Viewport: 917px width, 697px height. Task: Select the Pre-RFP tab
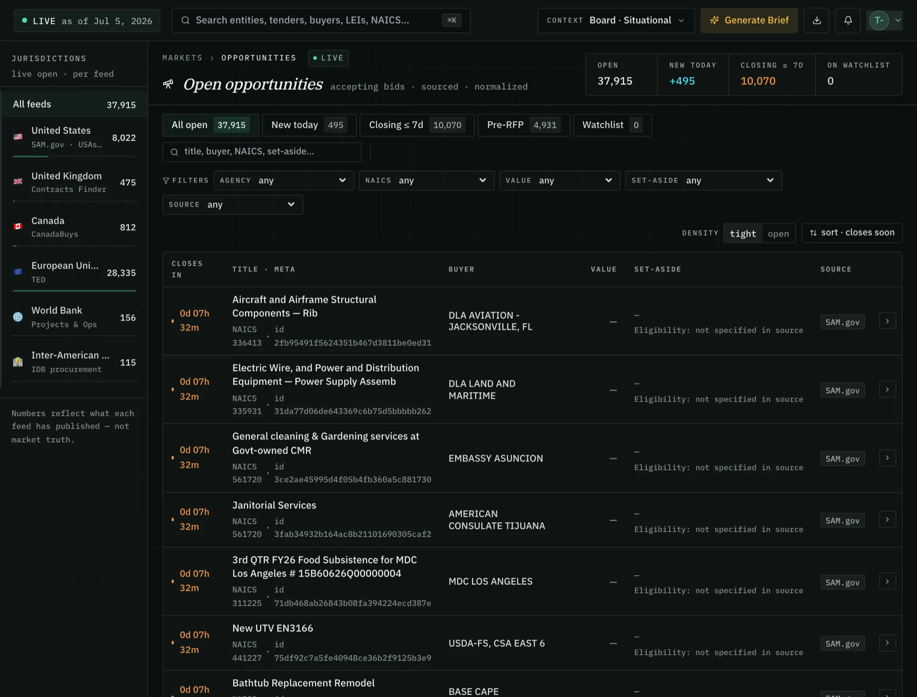tap(524, 125)
